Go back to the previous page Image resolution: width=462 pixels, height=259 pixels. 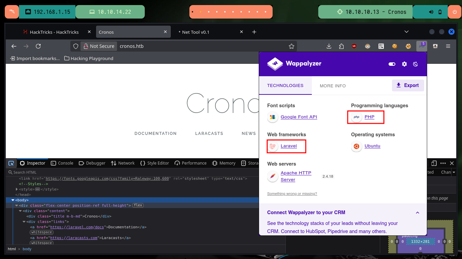pyautogui.click(x=14, y=46)
